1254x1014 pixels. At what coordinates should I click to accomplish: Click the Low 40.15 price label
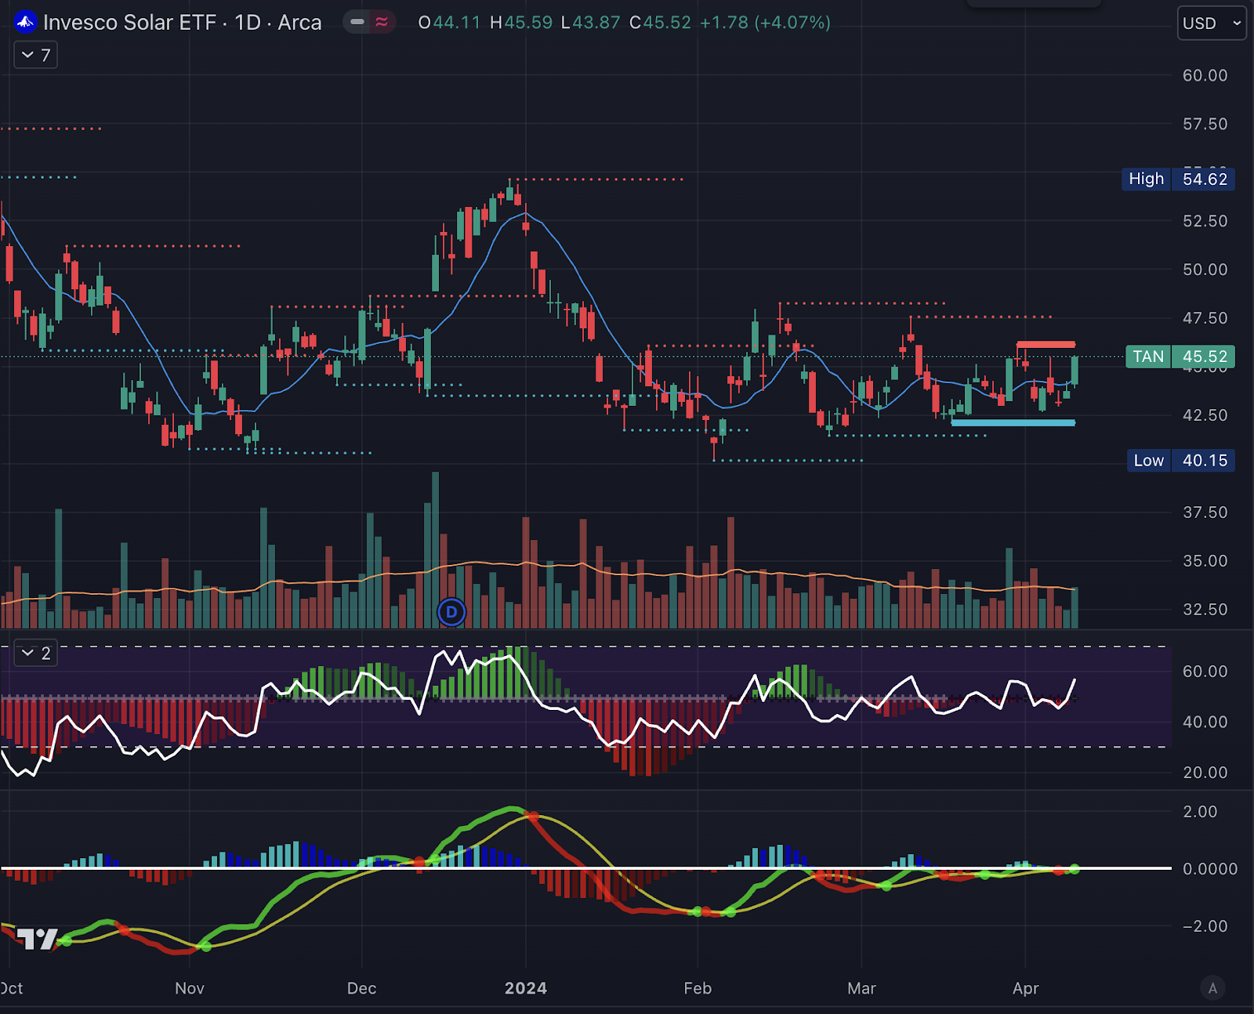(x=1181, y=461)
